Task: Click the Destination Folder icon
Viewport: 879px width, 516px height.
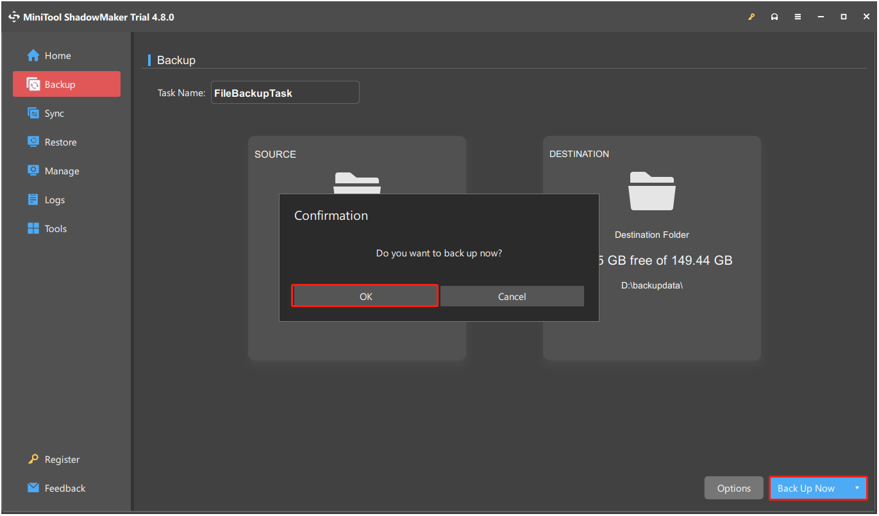Action: tap(651, 190)
